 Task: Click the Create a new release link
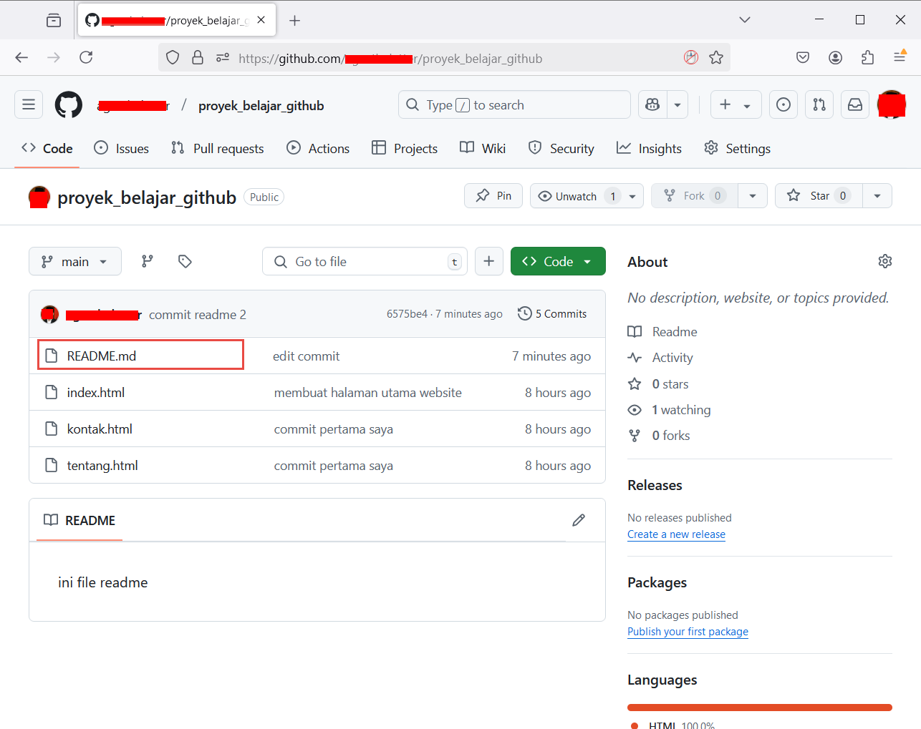click(676, 534)
